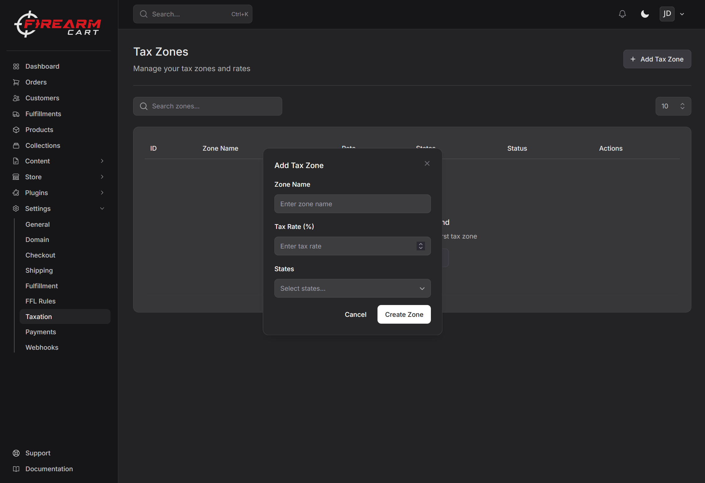Click the Store storefront icon
Viewport: 705px width, 483px height.
16,177
